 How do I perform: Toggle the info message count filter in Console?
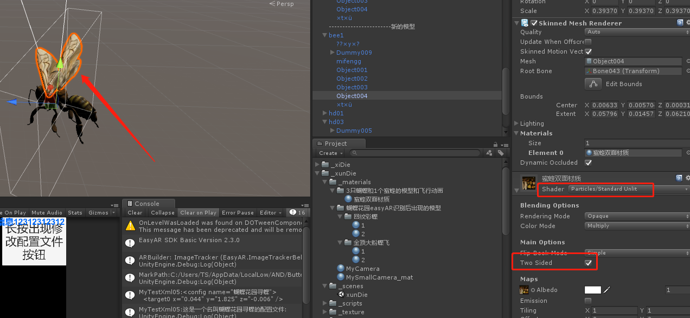(x=297, y=213)
